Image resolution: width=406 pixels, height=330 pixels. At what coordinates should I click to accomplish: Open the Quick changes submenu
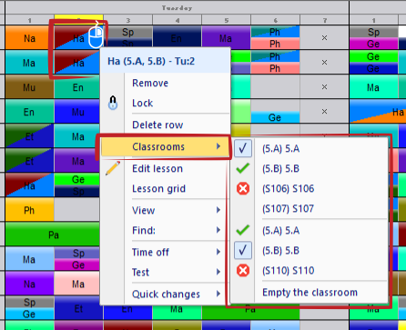[166, 294]
